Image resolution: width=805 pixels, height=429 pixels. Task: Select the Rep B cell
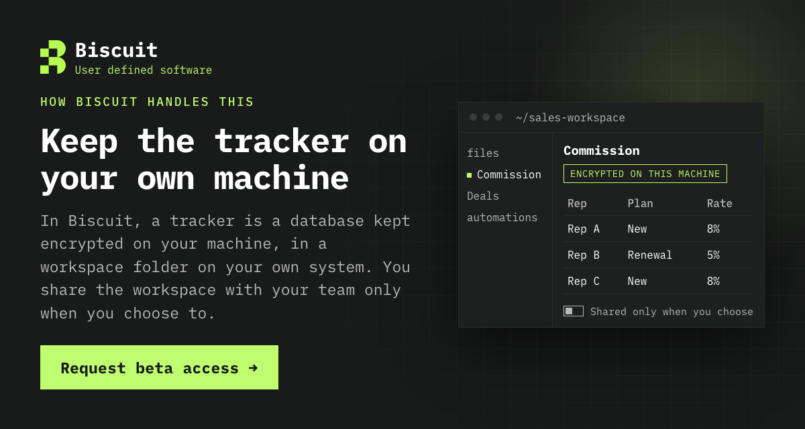pyautogui.click(x=584, y=255)
